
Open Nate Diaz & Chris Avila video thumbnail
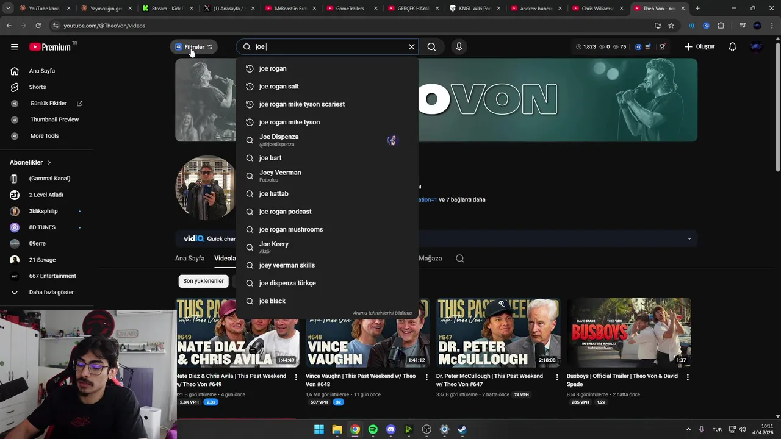tap(237, 332)
